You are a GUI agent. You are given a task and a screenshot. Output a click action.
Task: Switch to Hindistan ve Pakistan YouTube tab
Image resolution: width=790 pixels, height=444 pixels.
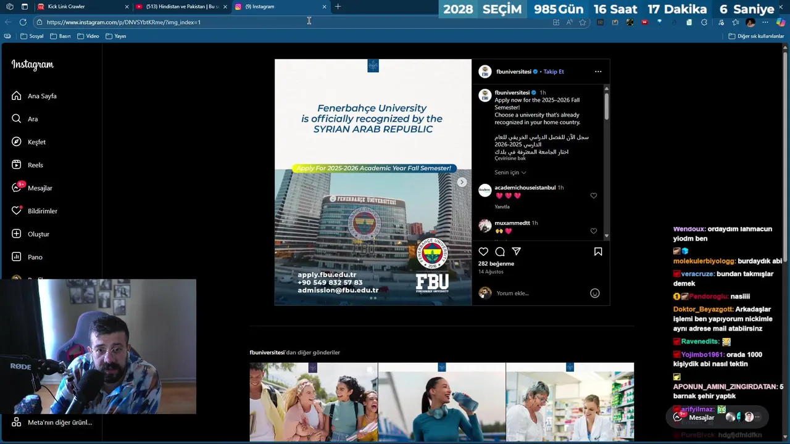click(182, 7)
